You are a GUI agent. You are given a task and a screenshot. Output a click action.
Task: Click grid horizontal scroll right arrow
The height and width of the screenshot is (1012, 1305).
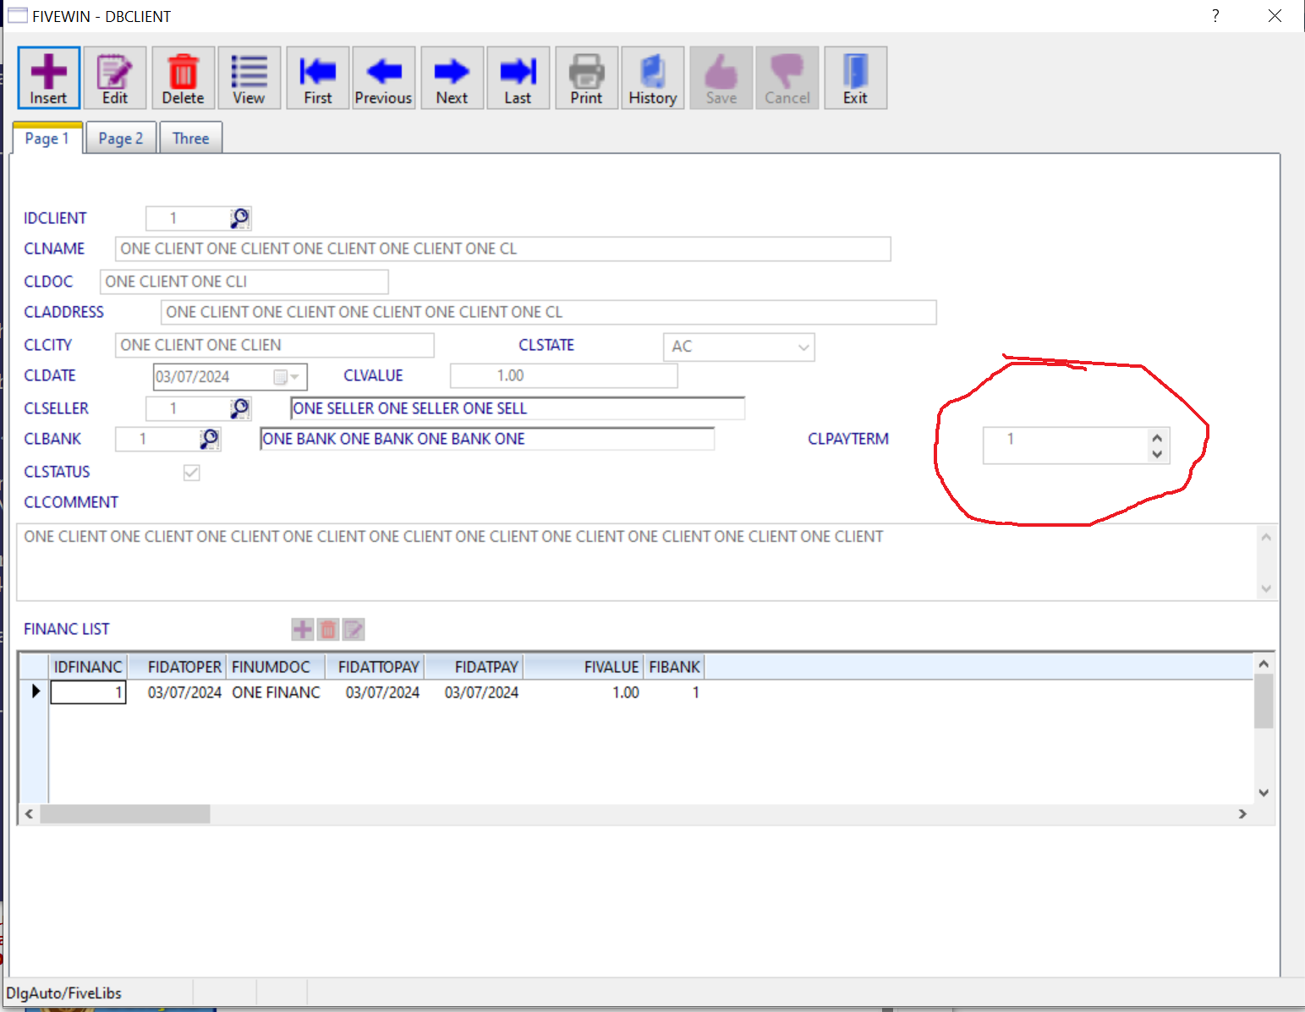(x=1242, y=814)
